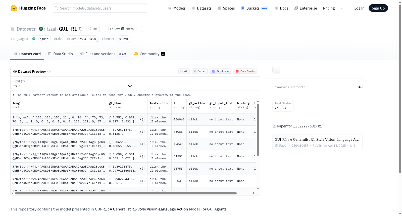This screenshot has height=216, width=402.
Task: Follow the ritzzai account
Action: (x=122, y=29)
